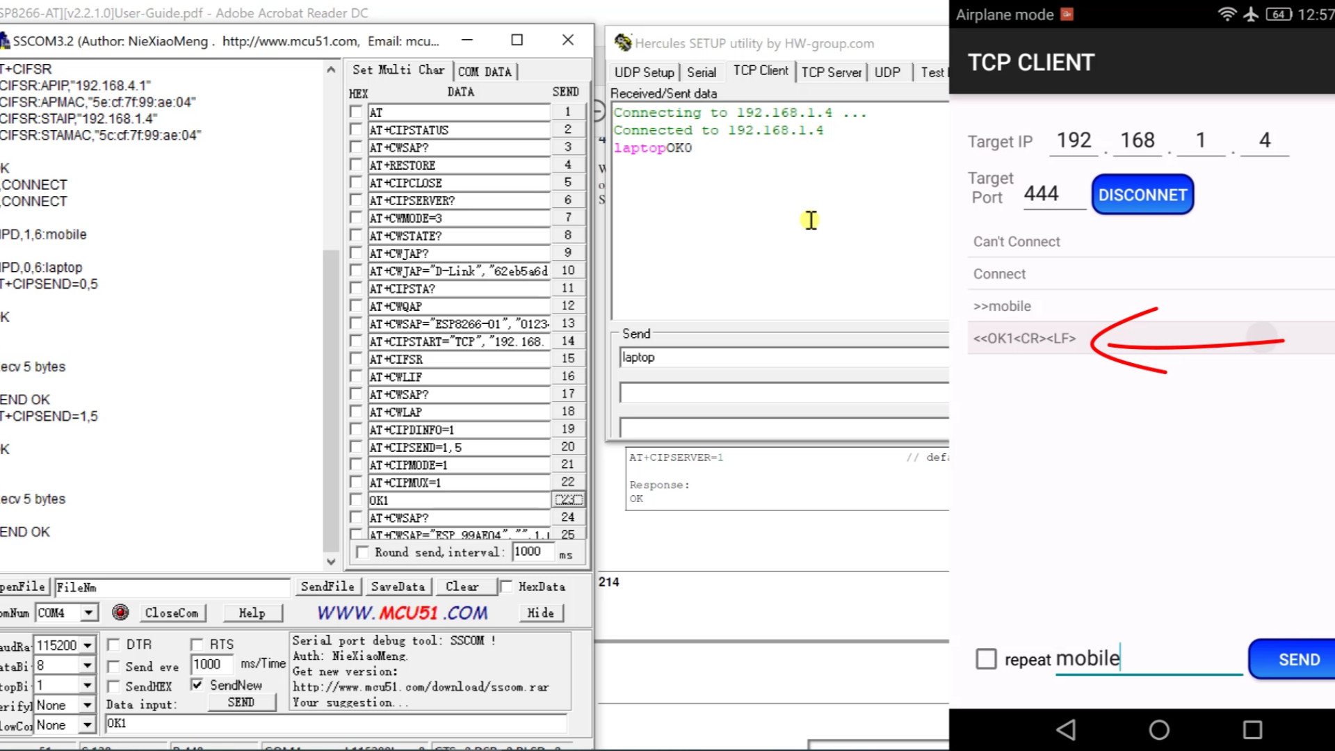Open the UDP Setup tab
Screen dimensions: 1335x751
coord(644,72)
